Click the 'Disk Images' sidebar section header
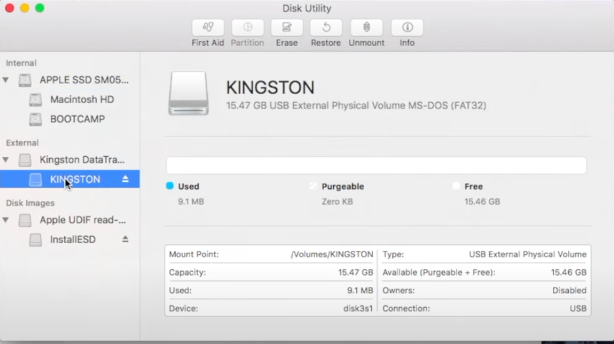 [30, 203]
